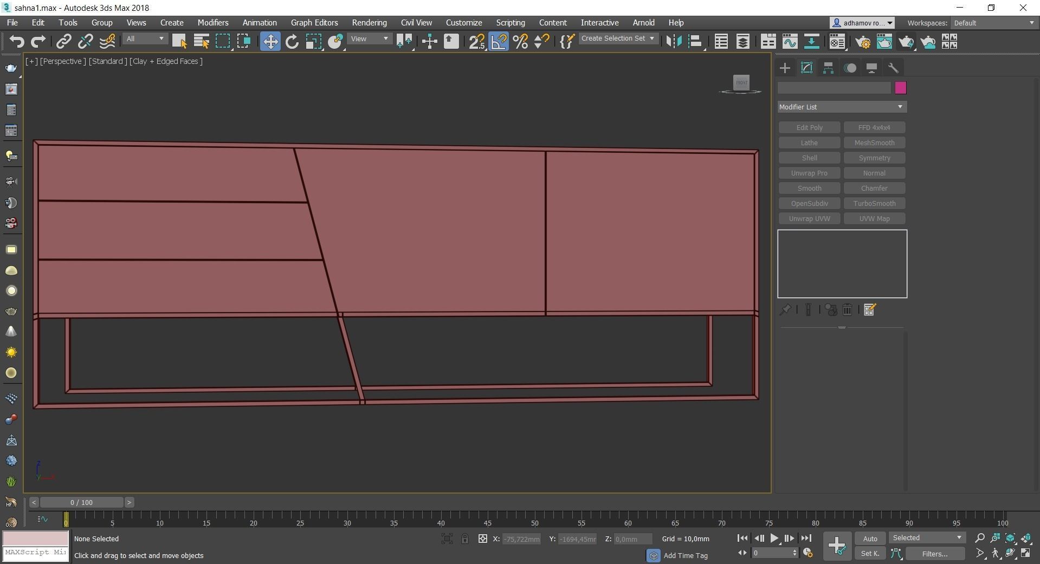The image size is (1040, 564).
Task: Click the Set Keys large plus button
Action: click(837, 545)
